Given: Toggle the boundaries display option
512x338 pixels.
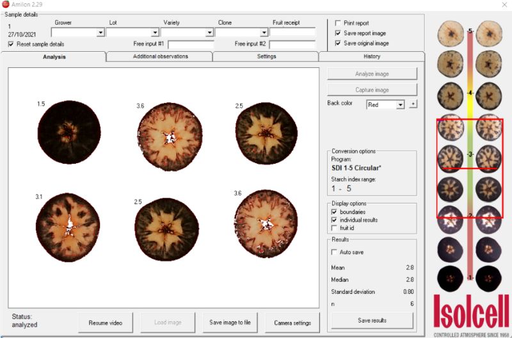Looking at the screenshot, I should (x=334, y=212).
